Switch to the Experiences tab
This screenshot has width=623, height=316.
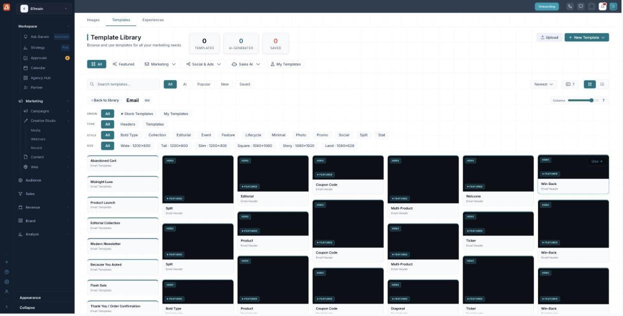tap(153, 20)
